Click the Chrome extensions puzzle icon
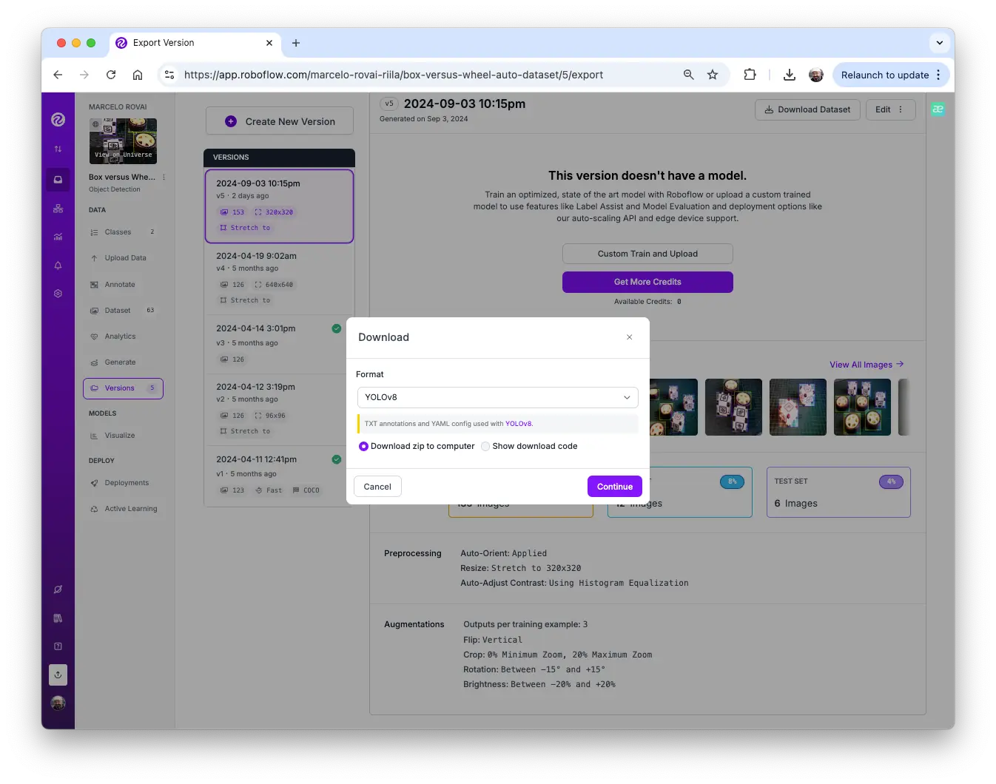This screenshot has height=784, width=996. 750,75
